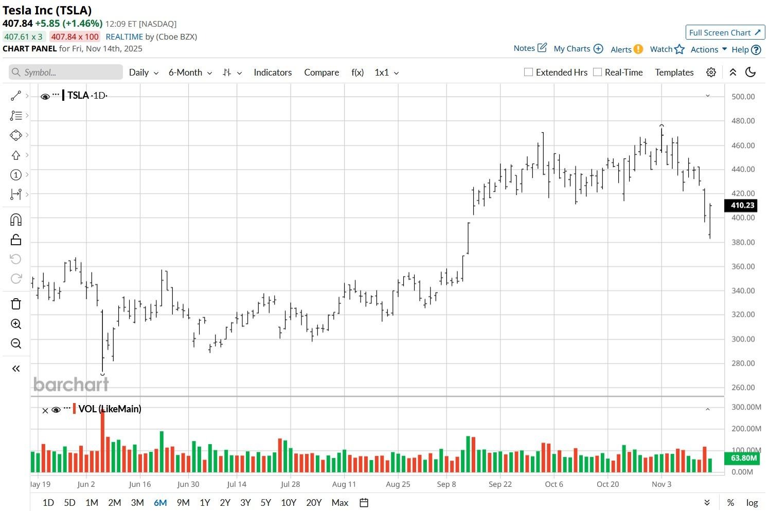Select the polygon shapes drawing tool
The height and width of the screenshot is (511, 769).
pos(16,135)
